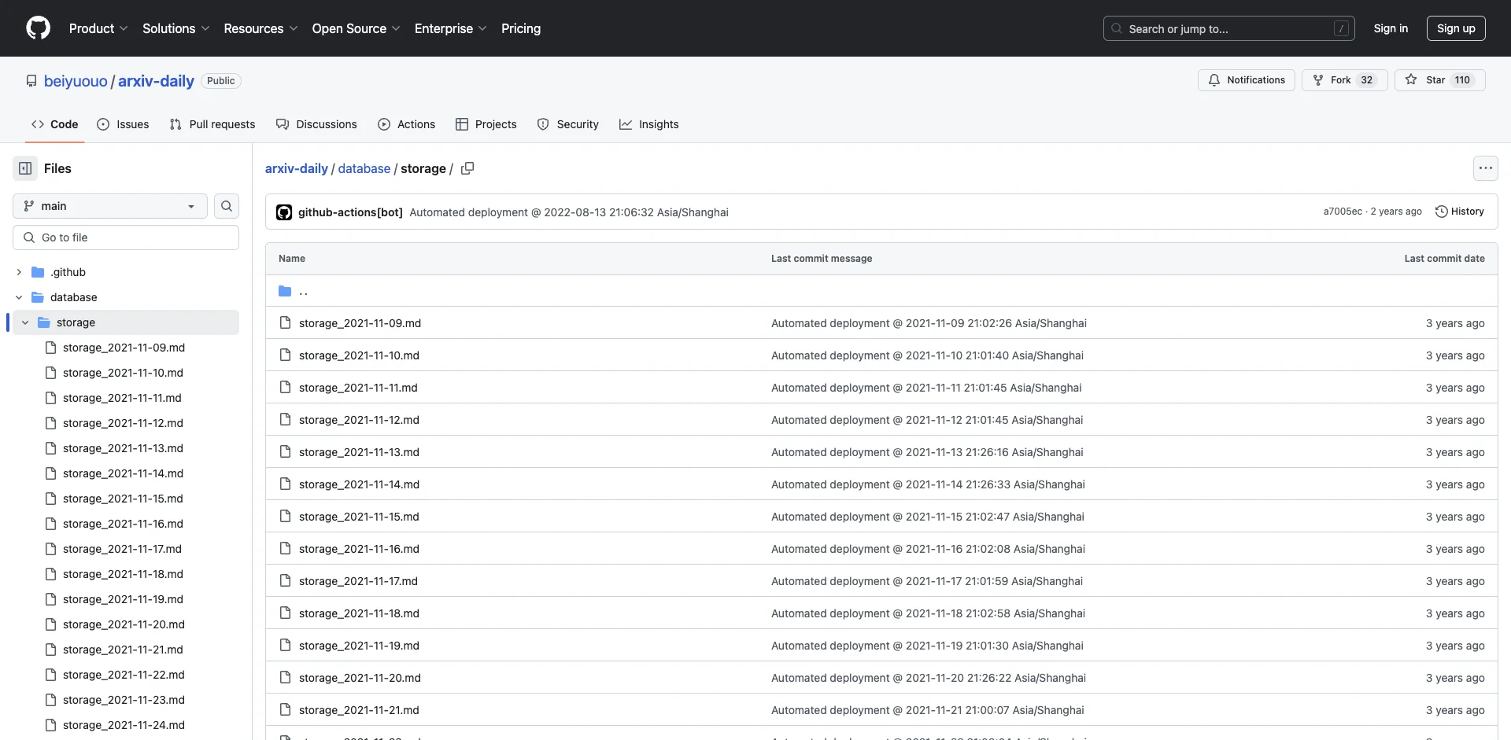Screen dimensions: 1511x740
Task: Open the beiyuouo owner profile link
Action: (x=76, y=81)
